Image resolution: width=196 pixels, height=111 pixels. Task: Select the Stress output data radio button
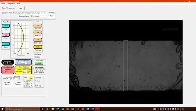click(x=4, y=72)
